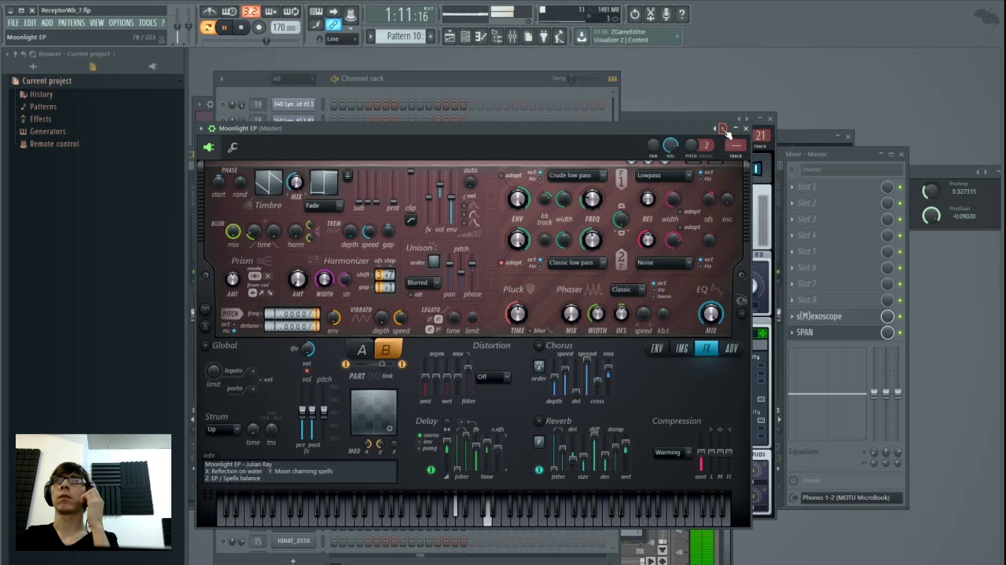Image resolution: width=1006 pixels, height=565 pixels.
Task: Click the typing keyboard to piano icon
Action: [x=316, y=12]
